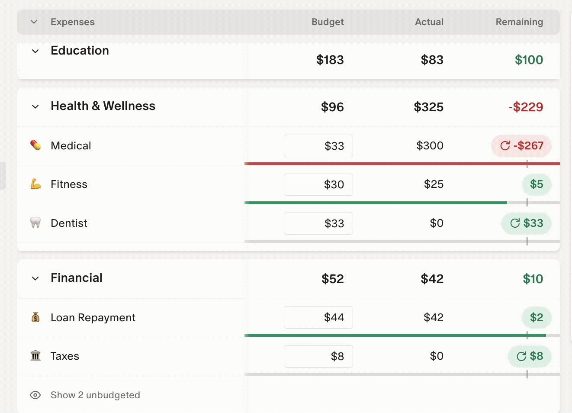Toggle the eye icon for unbudgeted categories
The image size is (572, 413).
tap(35, 395)
